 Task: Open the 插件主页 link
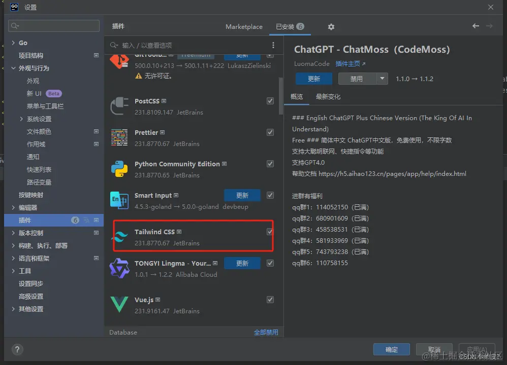click(347, 63)
